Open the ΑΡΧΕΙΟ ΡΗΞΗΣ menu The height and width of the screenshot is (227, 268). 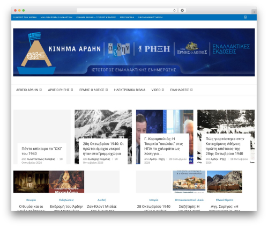pos(58,90)
